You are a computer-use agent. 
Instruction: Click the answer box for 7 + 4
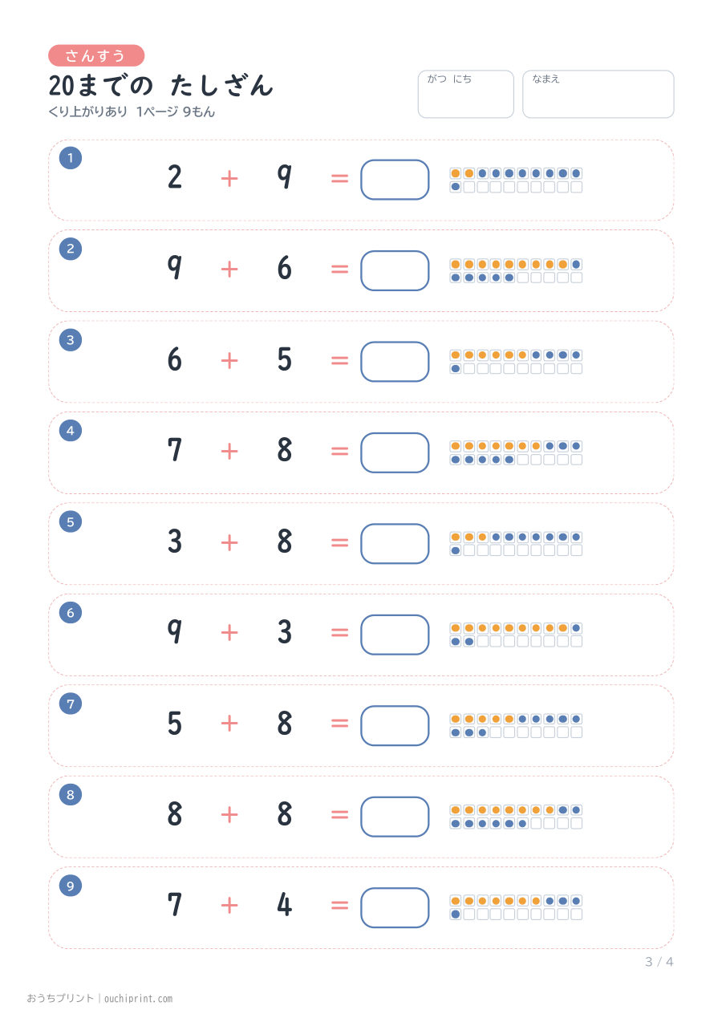pos(395,907)
